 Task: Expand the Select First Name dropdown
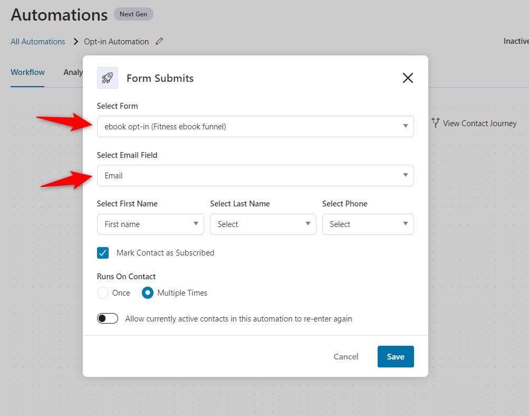(150, 224)
